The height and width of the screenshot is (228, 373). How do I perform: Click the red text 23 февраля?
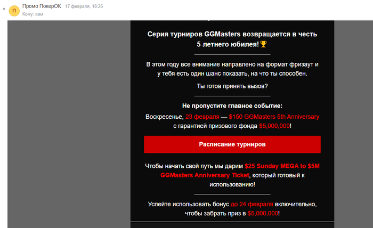(202, 117)
